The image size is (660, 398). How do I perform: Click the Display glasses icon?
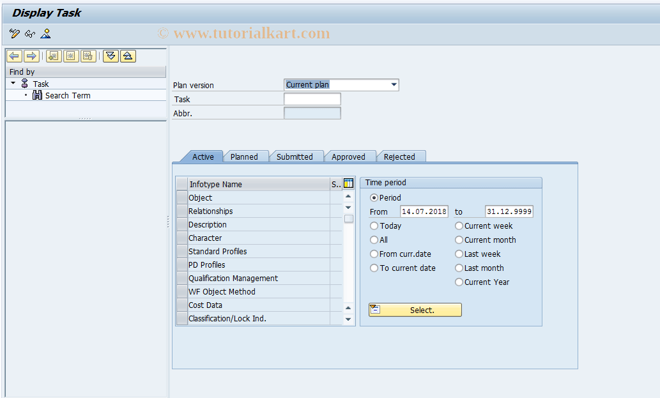[29, 33]
